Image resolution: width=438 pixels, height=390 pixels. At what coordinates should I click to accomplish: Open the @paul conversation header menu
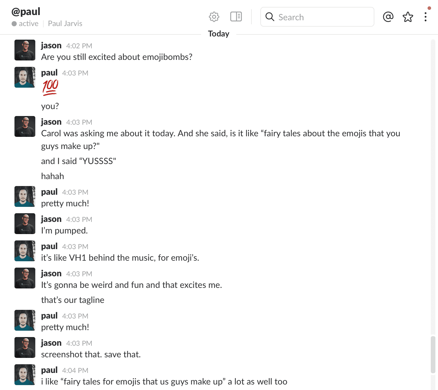[x=26, y=11]
